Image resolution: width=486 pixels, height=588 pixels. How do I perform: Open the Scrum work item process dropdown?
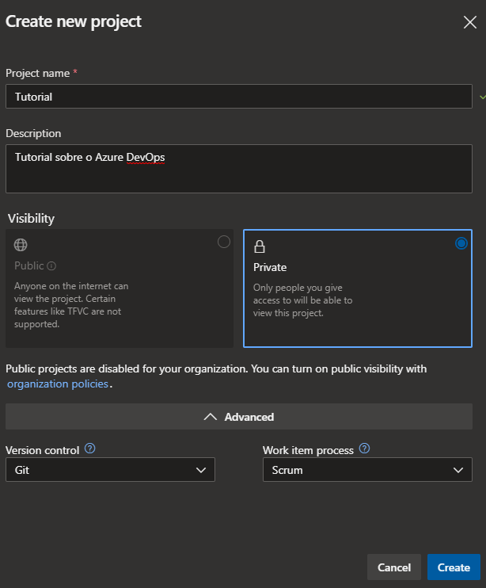tap(367, 469)
